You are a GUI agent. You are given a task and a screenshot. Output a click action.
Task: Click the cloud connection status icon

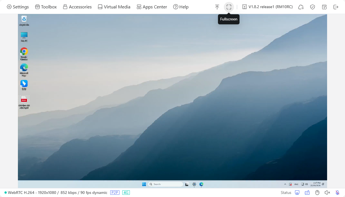[301, 7]
